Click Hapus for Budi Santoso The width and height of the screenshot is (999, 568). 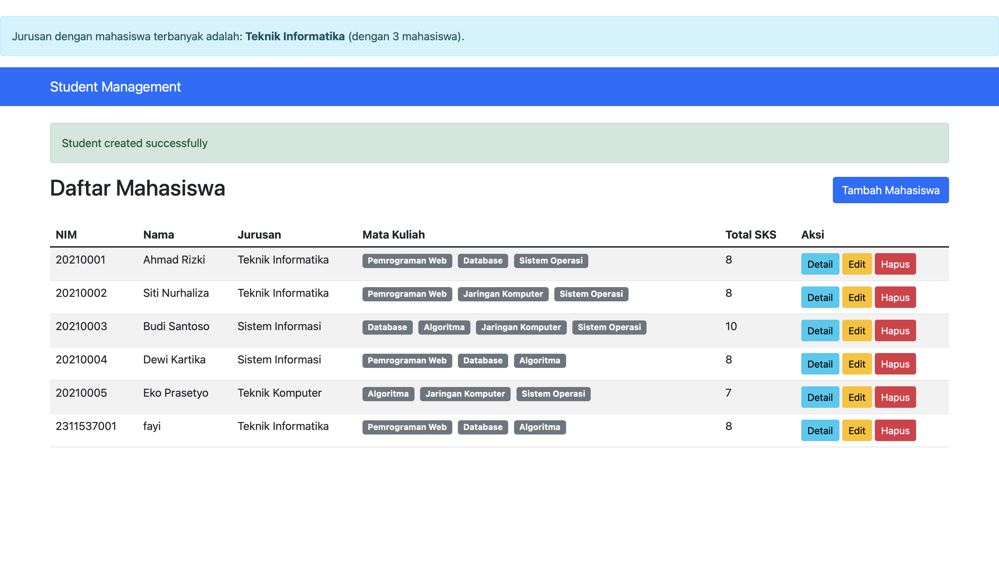(895, 331)
